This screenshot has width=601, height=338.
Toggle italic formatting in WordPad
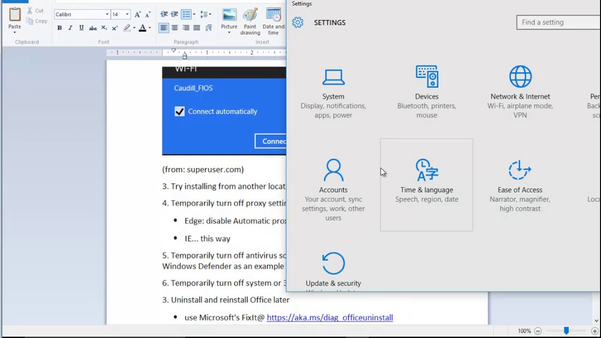[70, 28]
